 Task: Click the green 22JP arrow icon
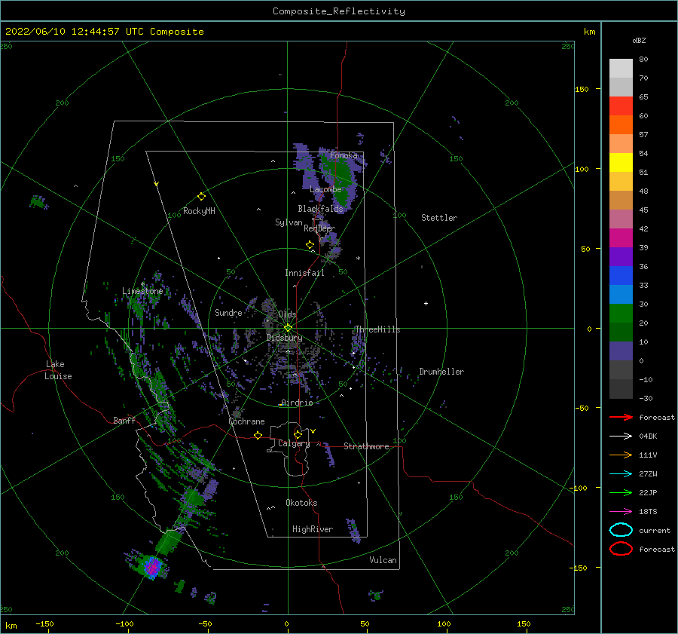[621, 492]
